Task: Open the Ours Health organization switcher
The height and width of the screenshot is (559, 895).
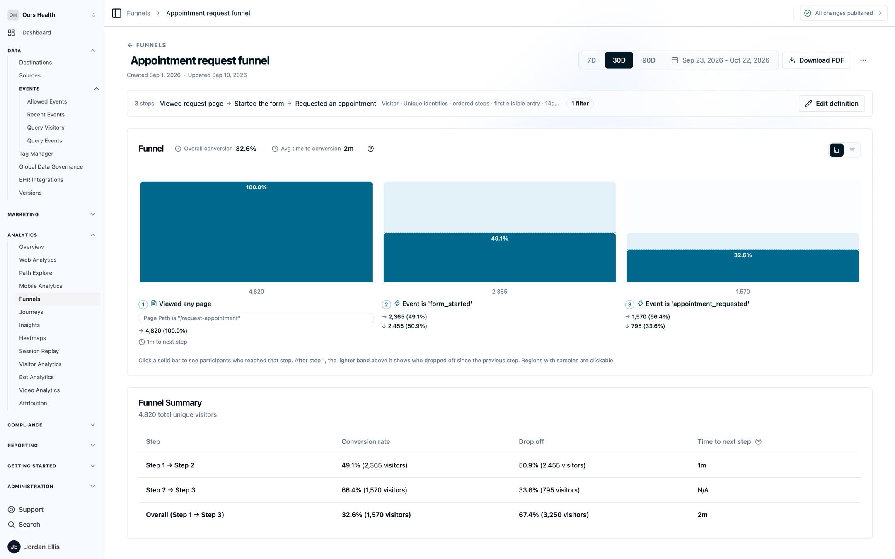Action: (52, 15)
